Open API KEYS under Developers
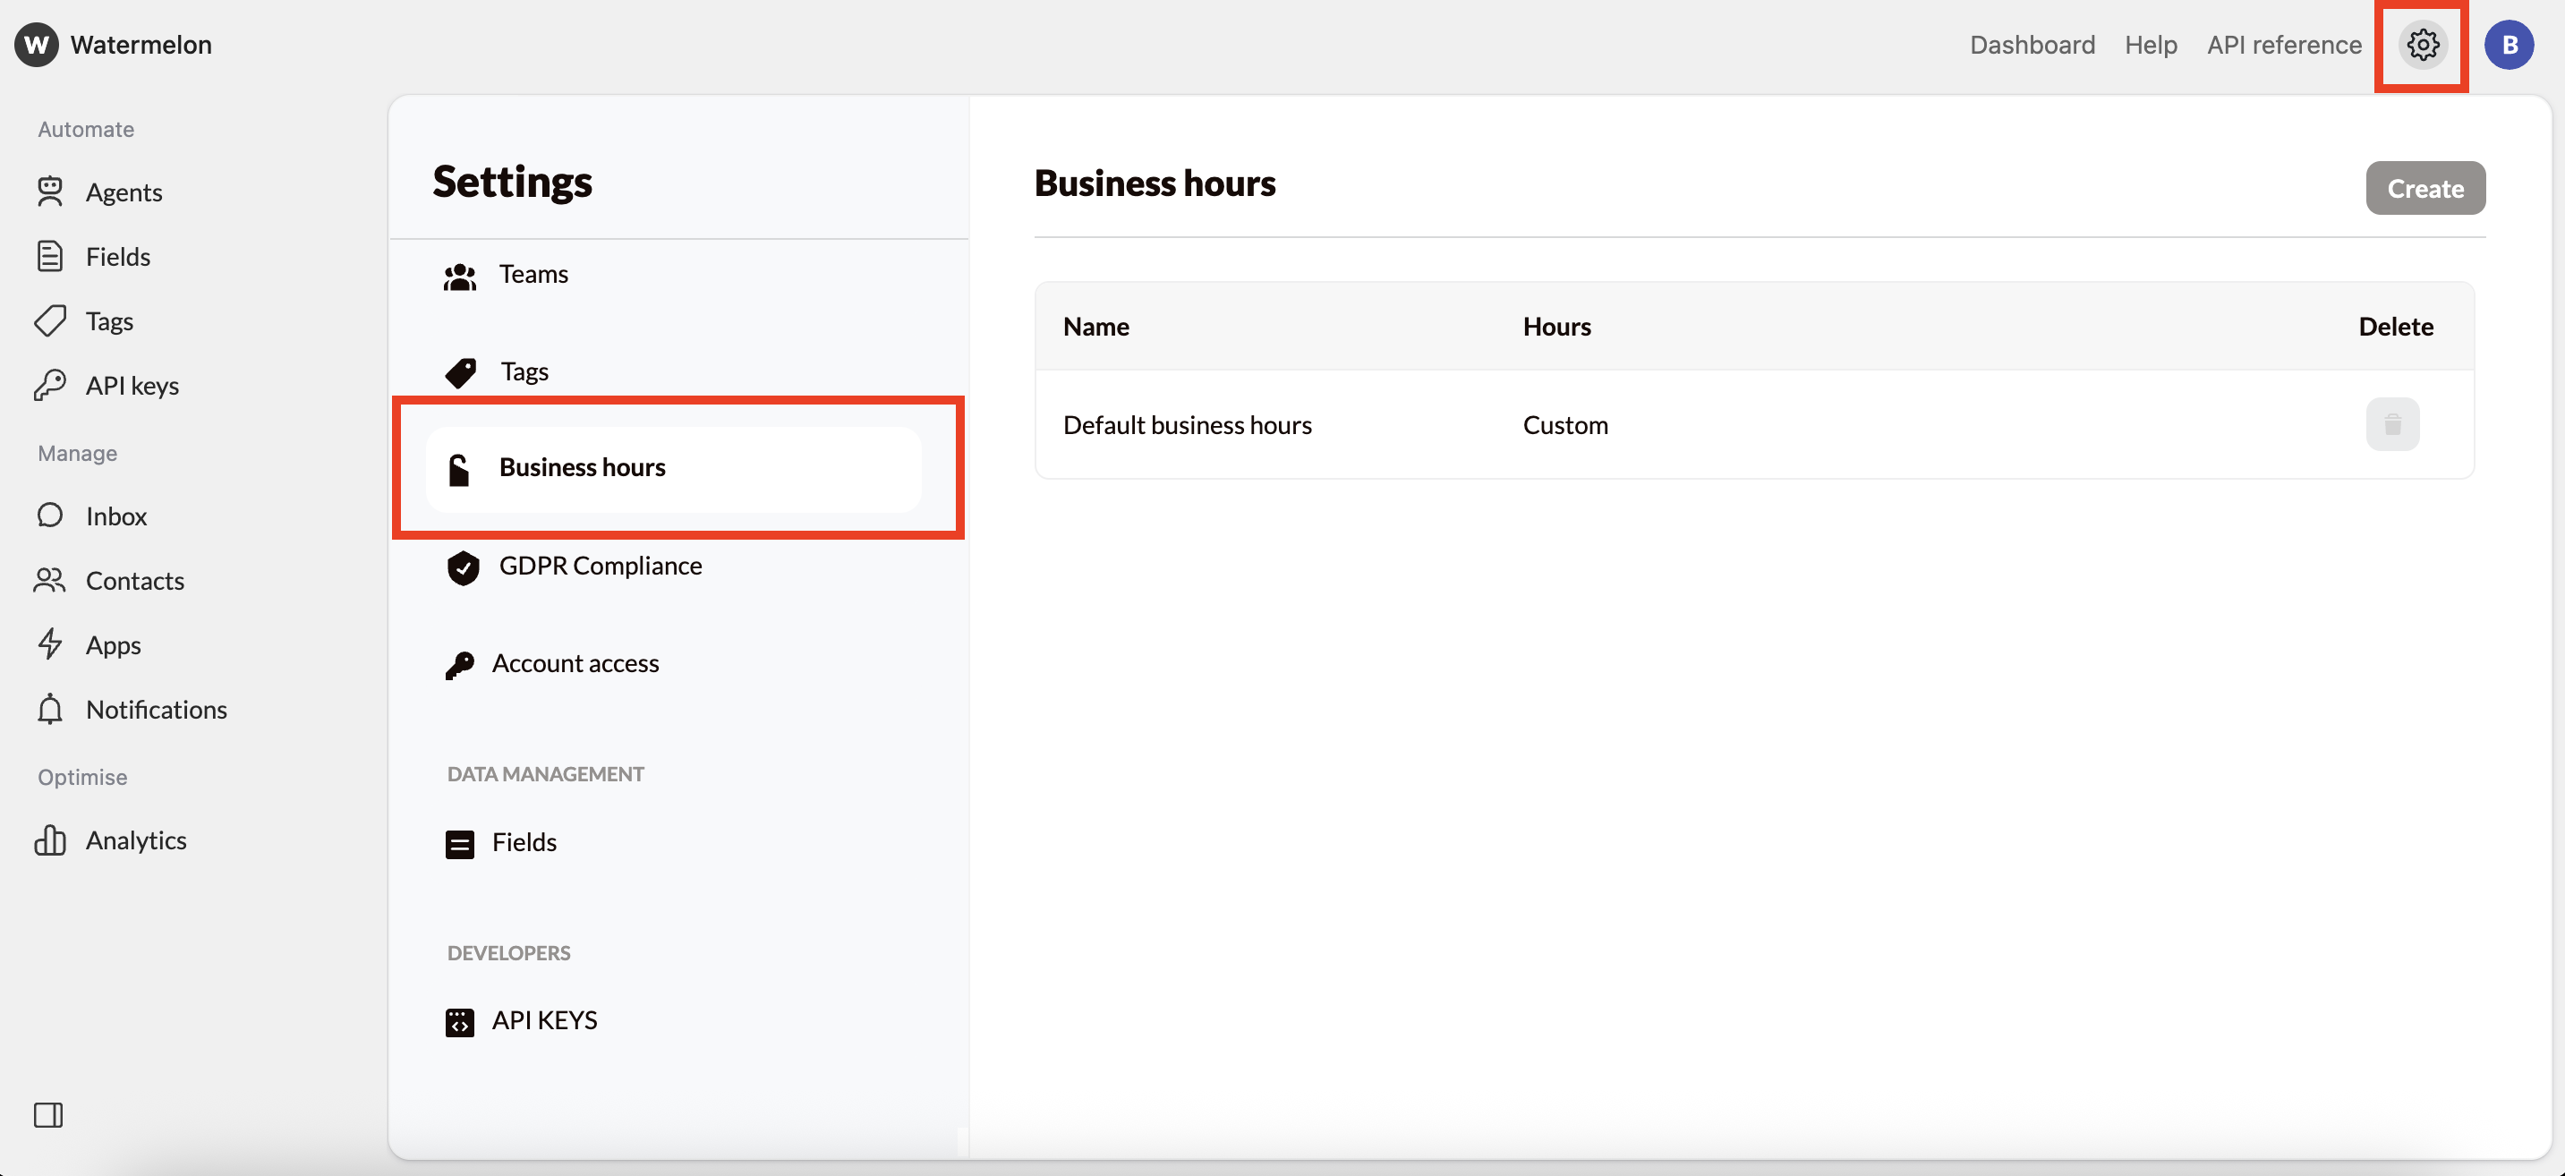This screenshot has height=1176, width=2565. pyautogui.click(x=543, y=1020)
